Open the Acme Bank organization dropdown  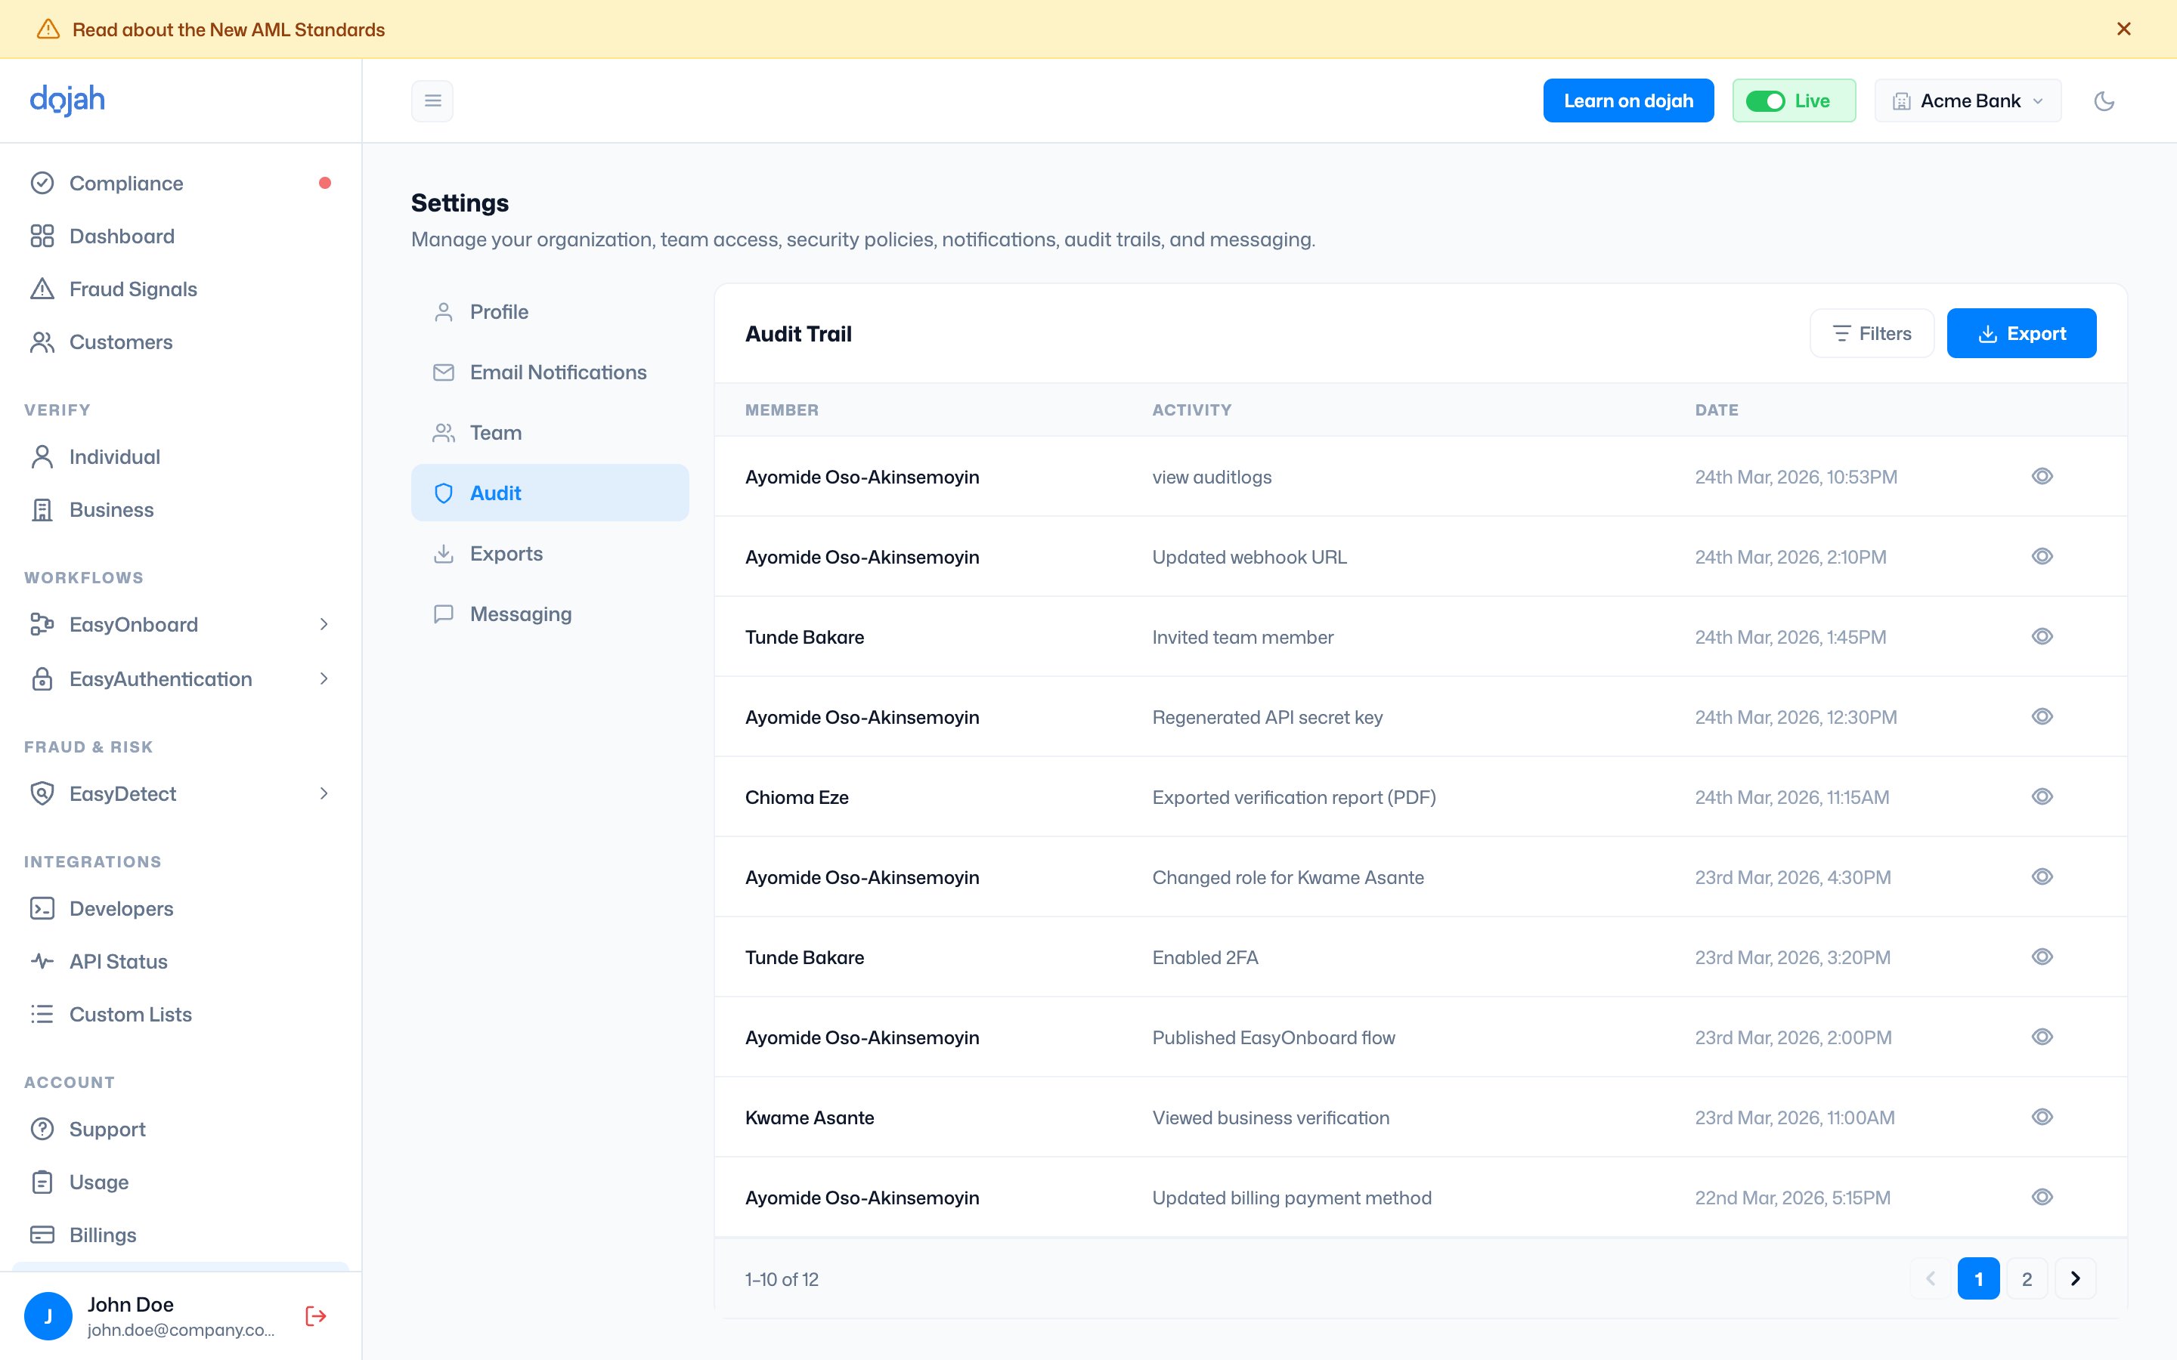1968,100
